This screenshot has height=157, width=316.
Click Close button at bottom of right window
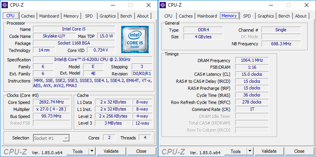pos(299,151)
